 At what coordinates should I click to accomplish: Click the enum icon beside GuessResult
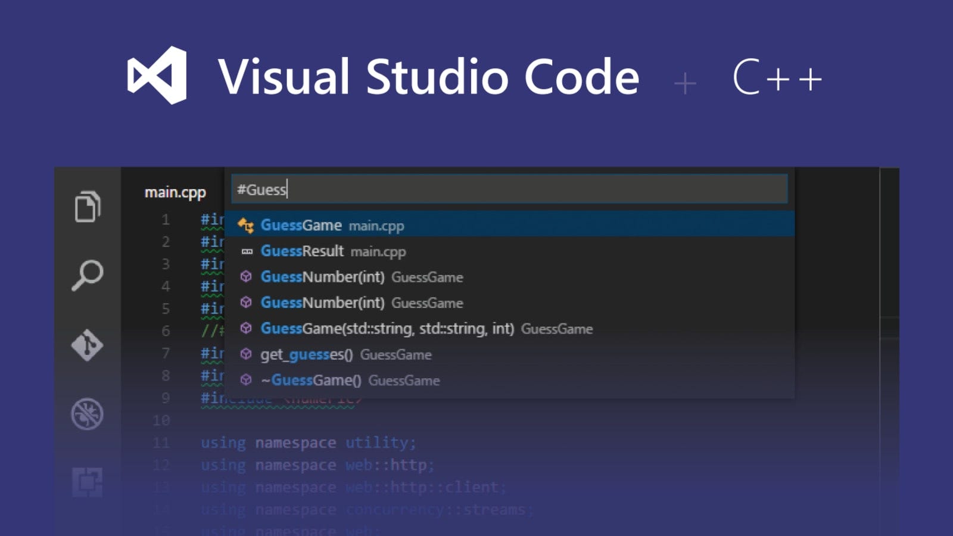point(247,252)
